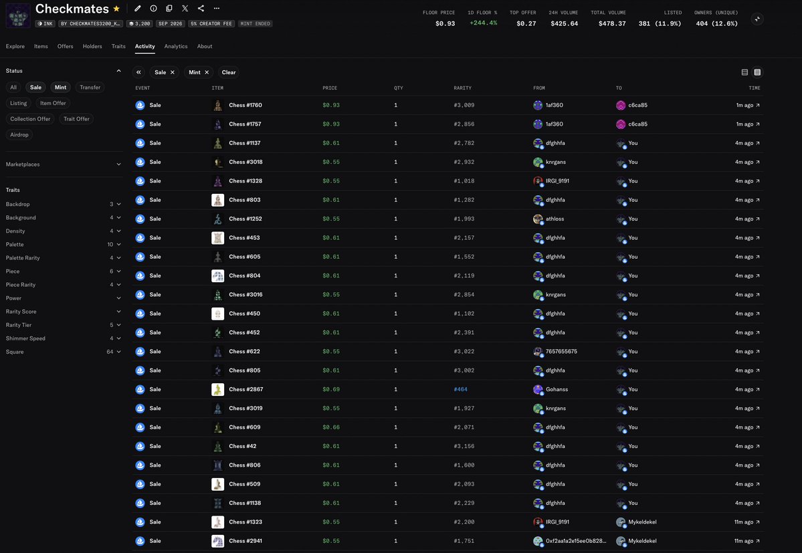
Task: Toggle the Listing status filter
Action: point(19,103)
